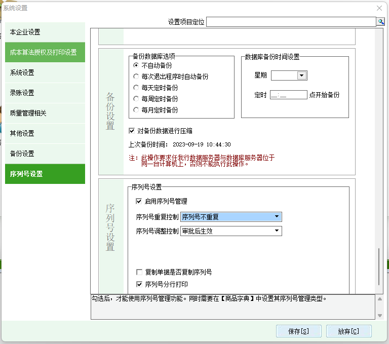Click the 保存[S] button

[298, 331]
